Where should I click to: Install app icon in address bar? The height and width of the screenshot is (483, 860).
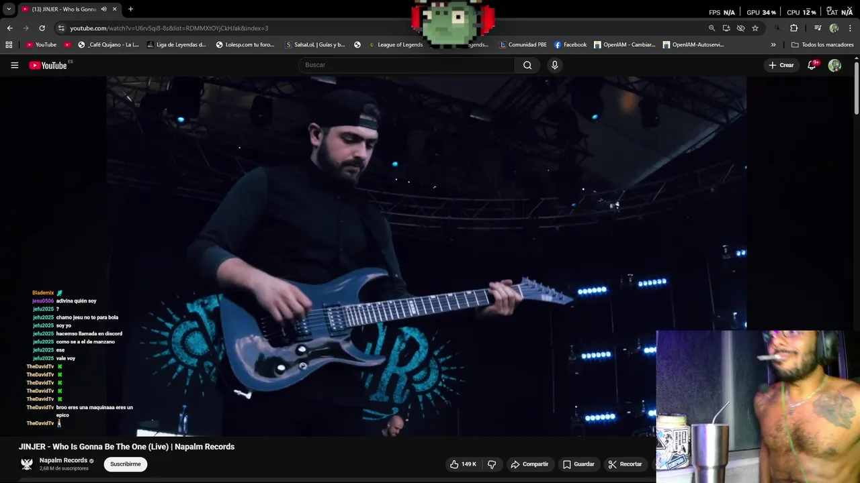726,28
